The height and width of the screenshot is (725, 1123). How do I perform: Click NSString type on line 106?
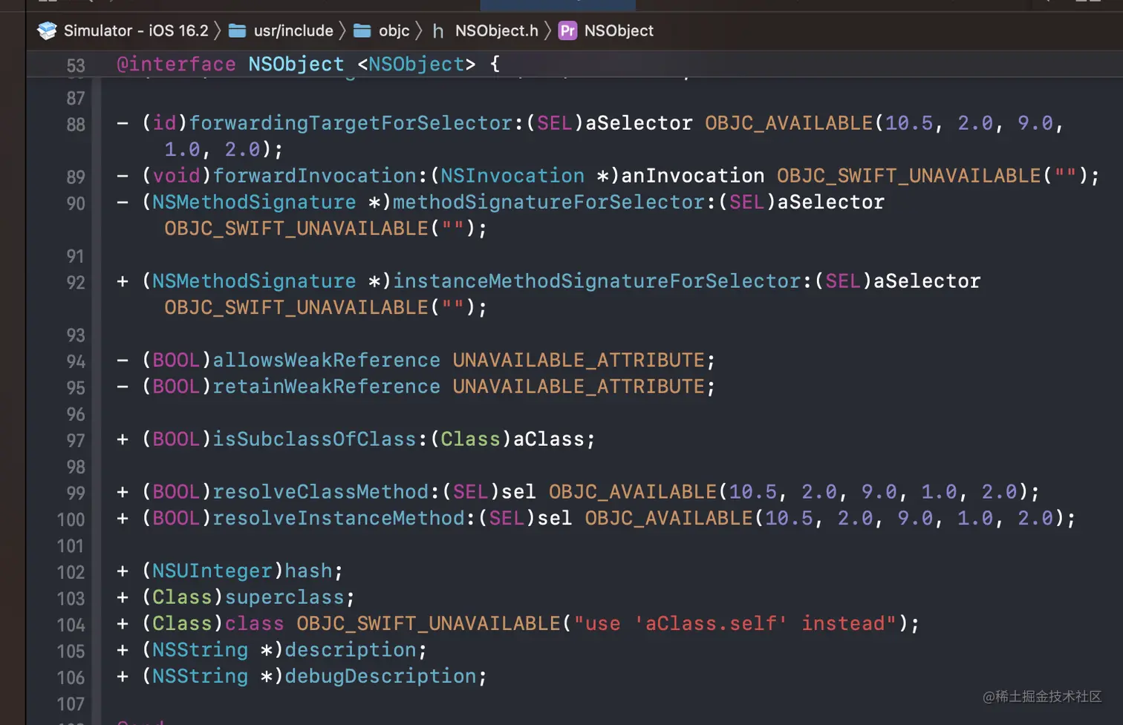tap(201, 675)
